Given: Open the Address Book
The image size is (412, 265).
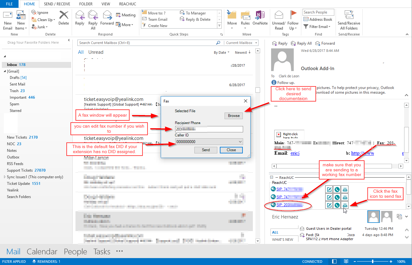Looking at the screenshot, I should (318, 19).
